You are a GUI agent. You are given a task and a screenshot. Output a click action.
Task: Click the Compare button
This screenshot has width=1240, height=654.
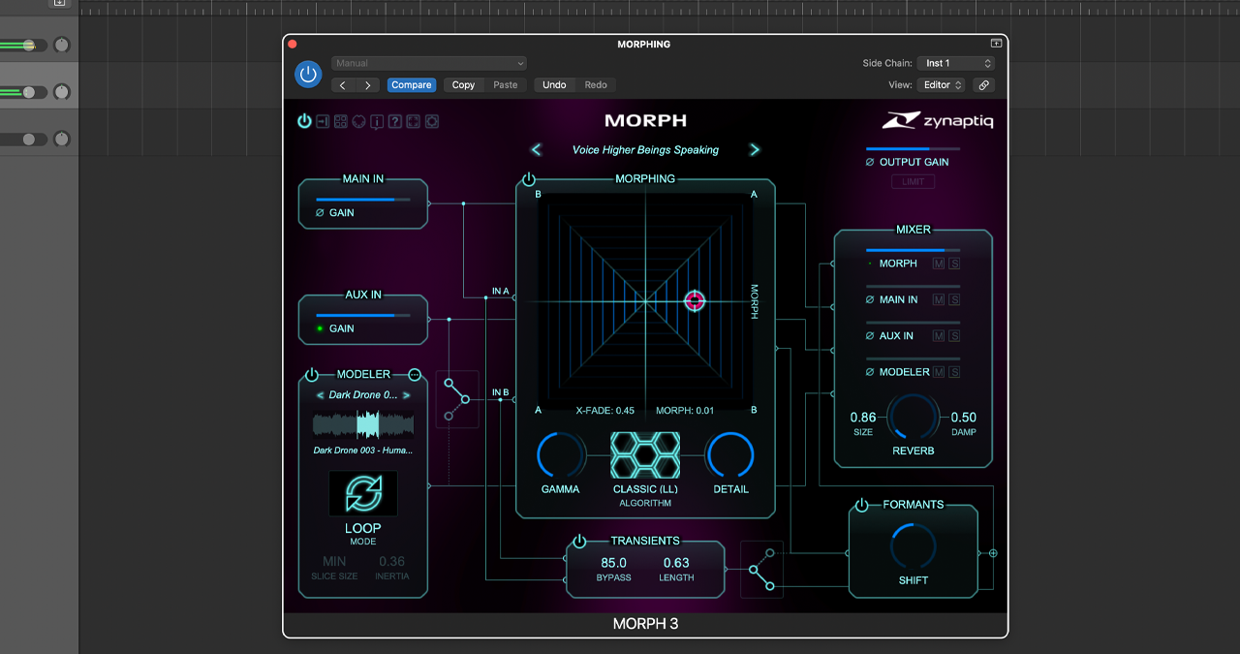[x=412, y=85]
